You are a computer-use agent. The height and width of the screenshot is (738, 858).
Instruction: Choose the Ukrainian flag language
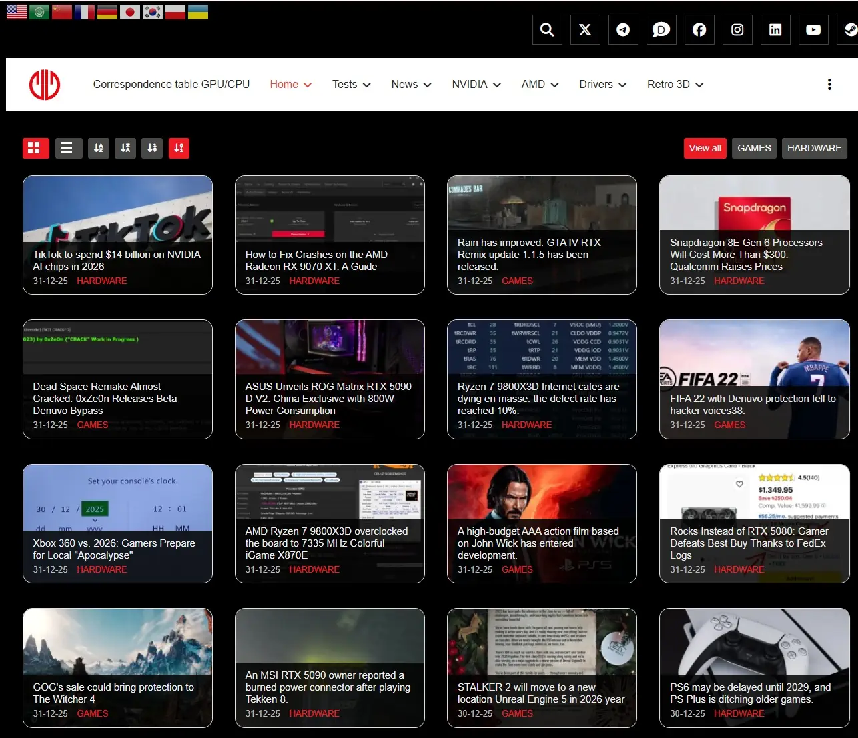[x=198, y=12]
